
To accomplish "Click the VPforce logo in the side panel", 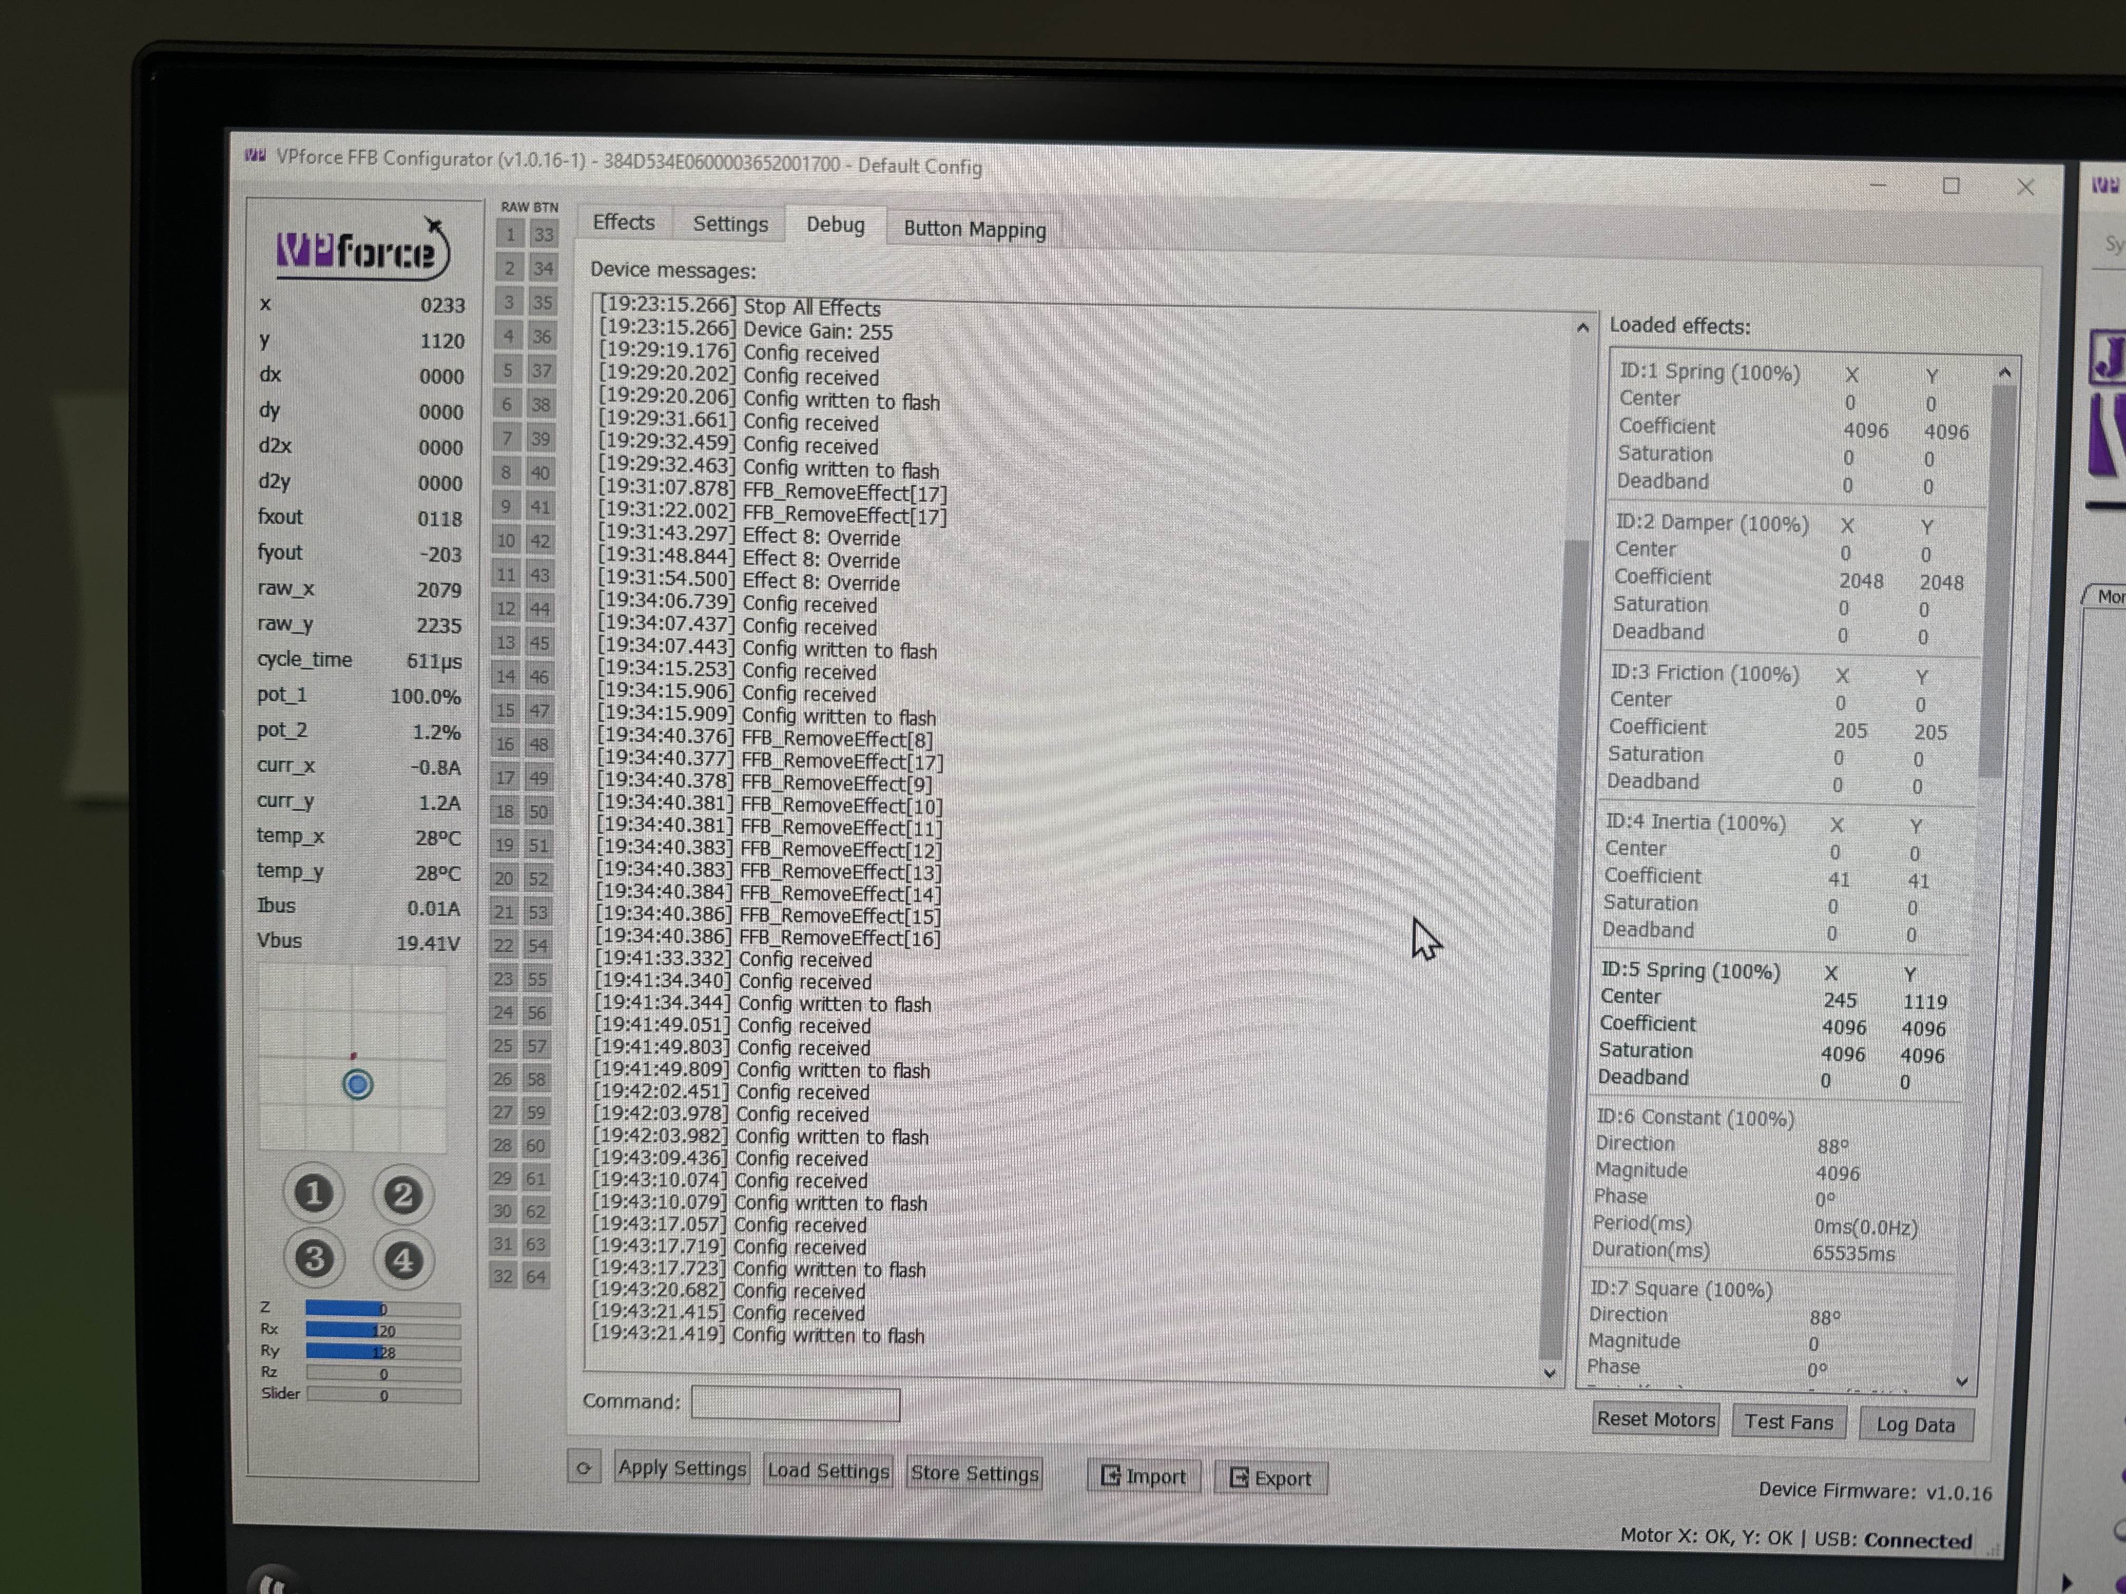I will pos(362,251).
